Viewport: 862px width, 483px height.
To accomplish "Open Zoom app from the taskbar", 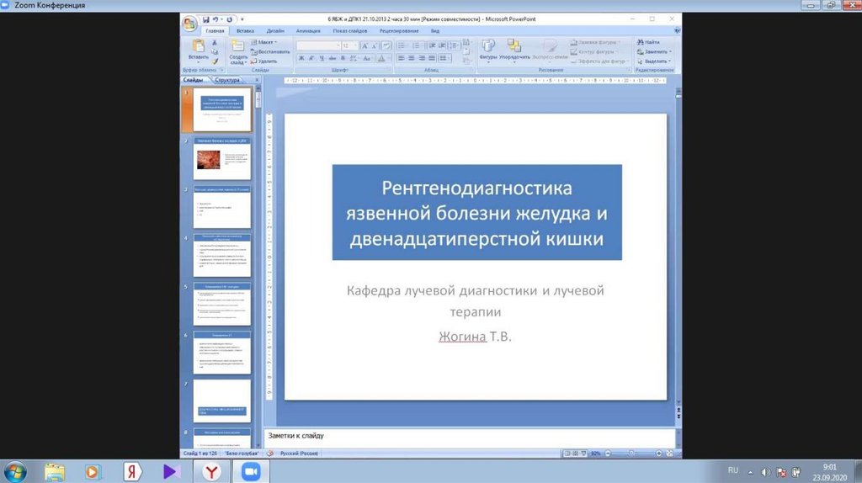I will click(x=249, y=471).
